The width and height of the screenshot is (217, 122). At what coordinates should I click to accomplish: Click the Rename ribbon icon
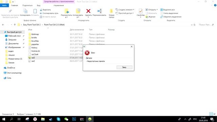coord(99,11)
